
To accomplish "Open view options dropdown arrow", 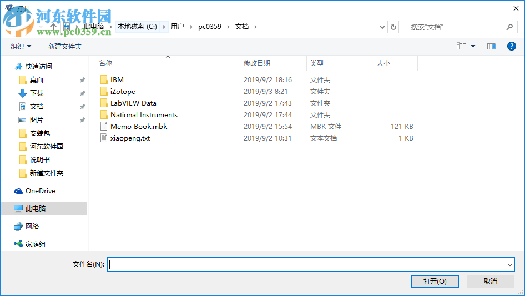I will 473,46.
